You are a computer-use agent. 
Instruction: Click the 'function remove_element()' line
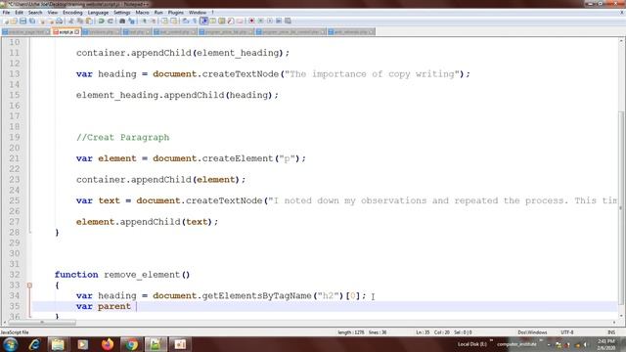click(x=122, y=275)
